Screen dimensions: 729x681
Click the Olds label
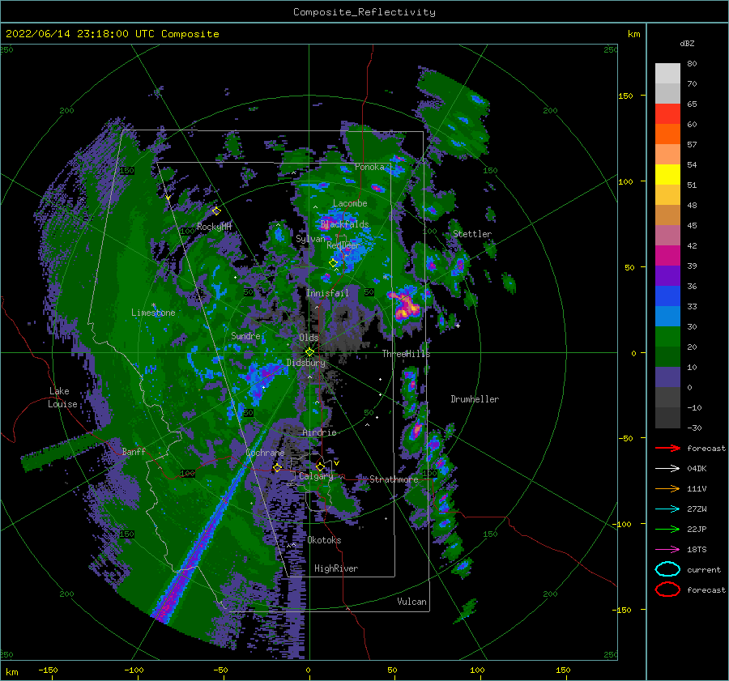point(309,337)
